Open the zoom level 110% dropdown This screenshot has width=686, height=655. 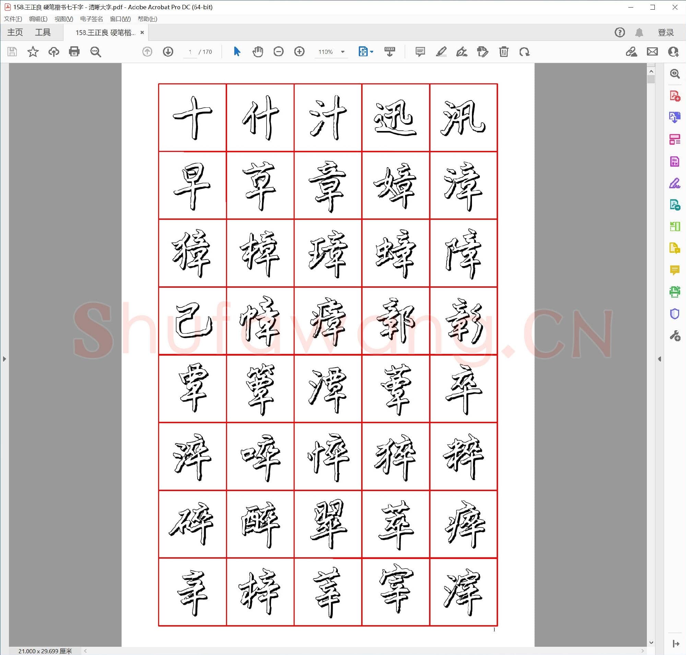(331, 52)
